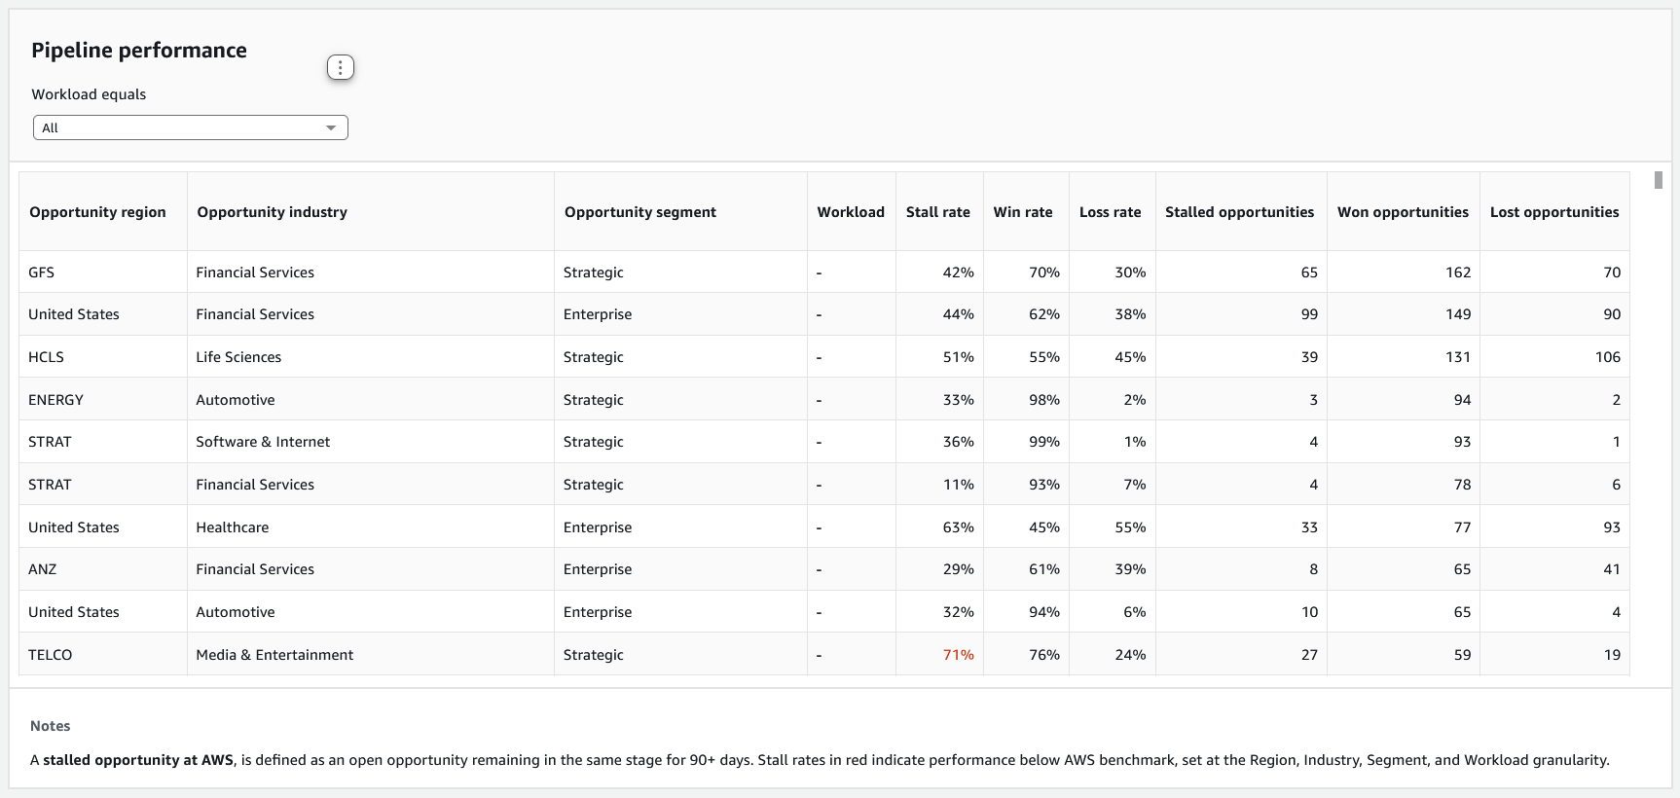Click the dropdown arrow in Workload filter

tap(331, 127)
